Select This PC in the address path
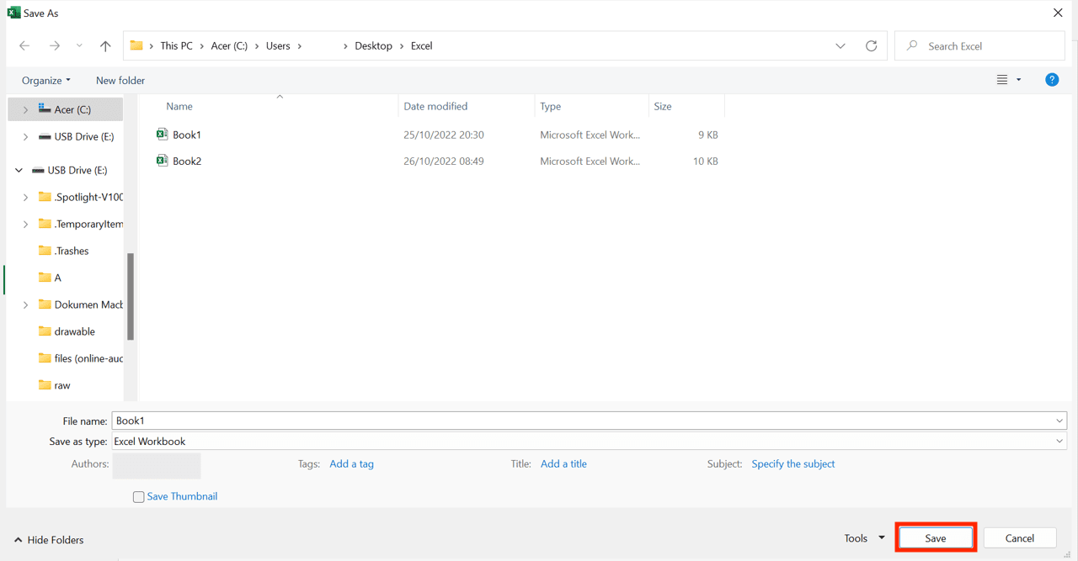The height and width of the screenshot is (561, 1078). click(x=176, y=46)
